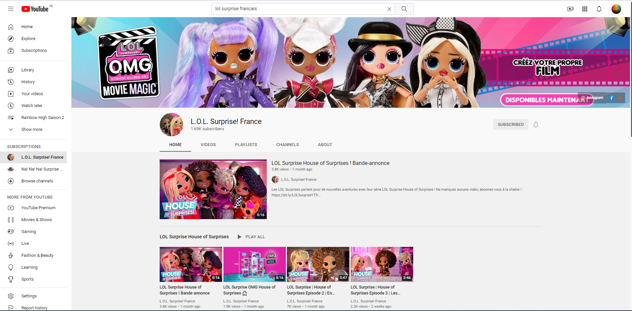Viewport: 632px width, 311px height.
Task: Open Settings in sidebar
Action: pyautogui.click(x=33, y=296)
